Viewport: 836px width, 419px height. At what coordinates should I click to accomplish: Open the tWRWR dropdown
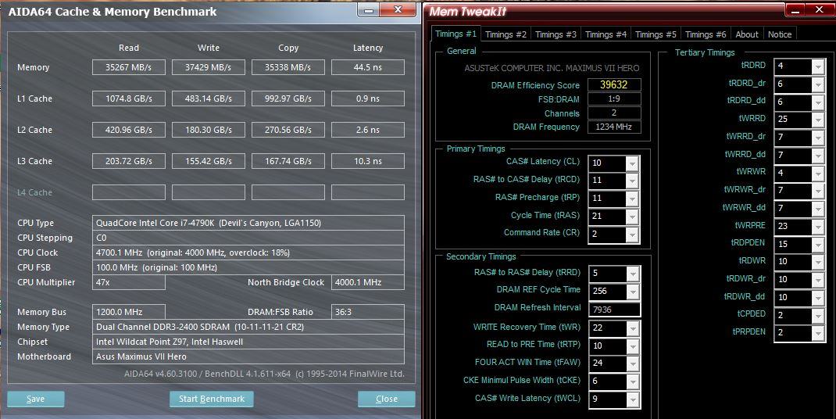tap(818, 173)
